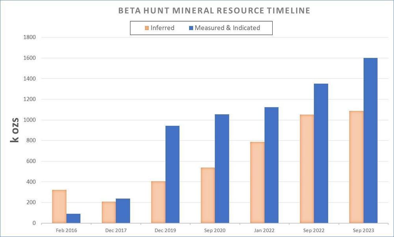
Task: Click the Dec 2017 x-axis category label
Action: [116, 230]
